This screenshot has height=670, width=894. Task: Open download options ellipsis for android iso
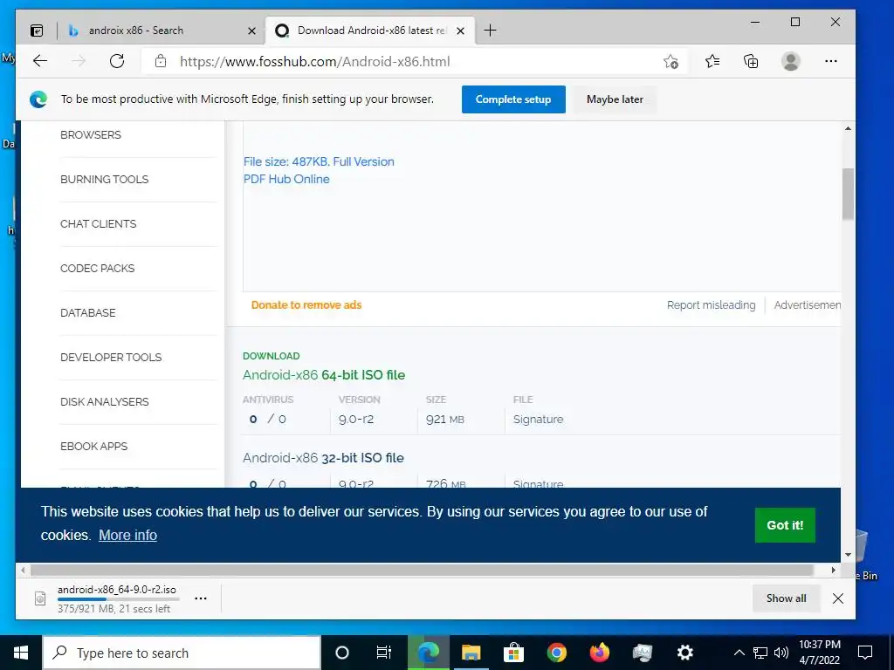point(201,598)
